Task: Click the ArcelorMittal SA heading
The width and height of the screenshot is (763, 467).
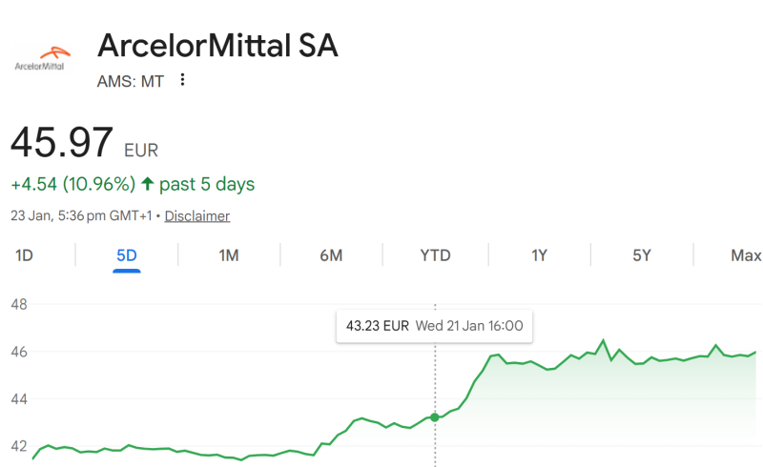Action: click(217, 46)
